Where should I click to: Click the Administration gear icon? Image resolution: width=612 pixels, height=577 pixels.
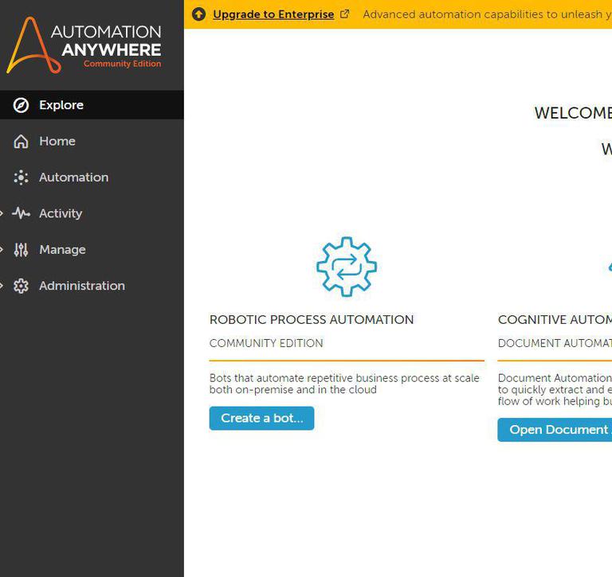coord(21,286)
